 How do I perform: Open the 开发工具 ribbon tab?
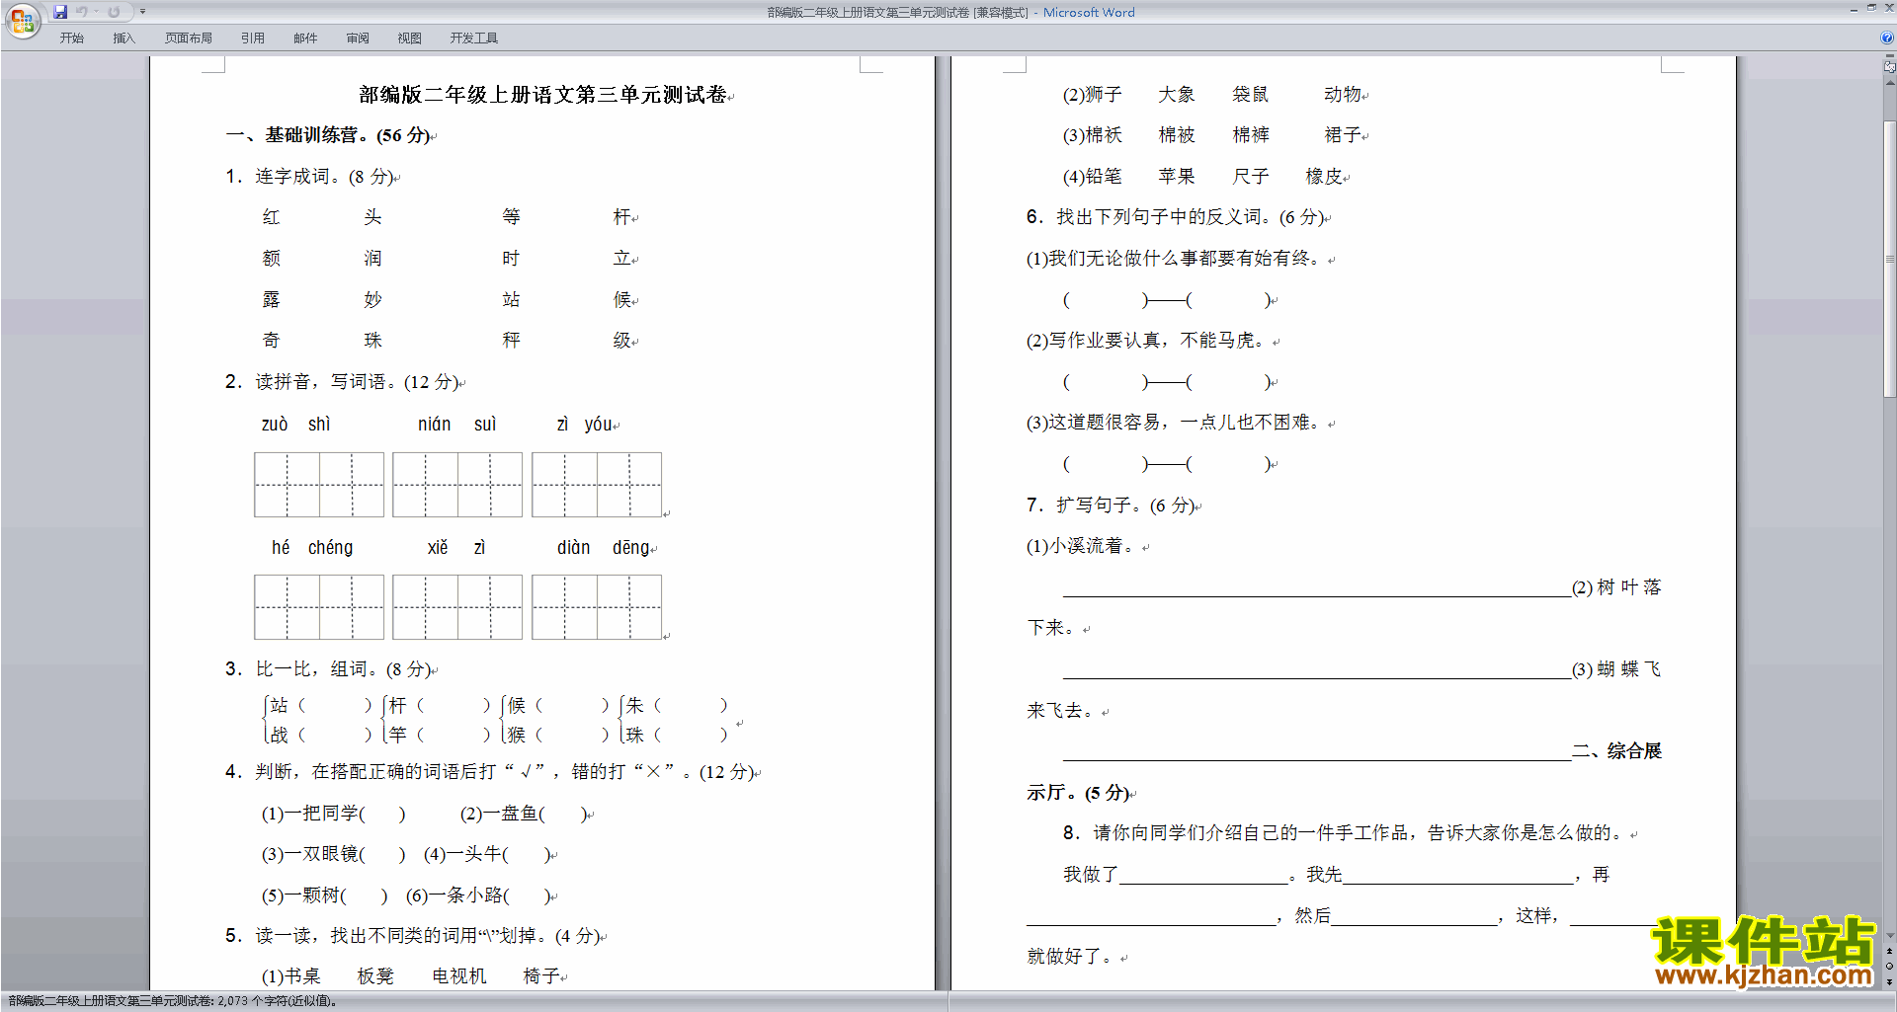[x=473, y=39]
